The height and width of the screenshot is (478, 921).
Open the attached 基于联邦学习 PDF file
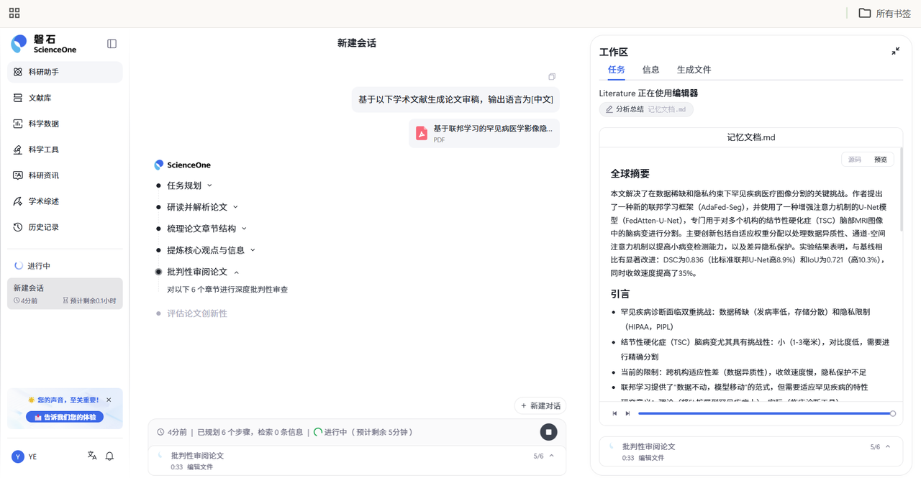(484, 132)
